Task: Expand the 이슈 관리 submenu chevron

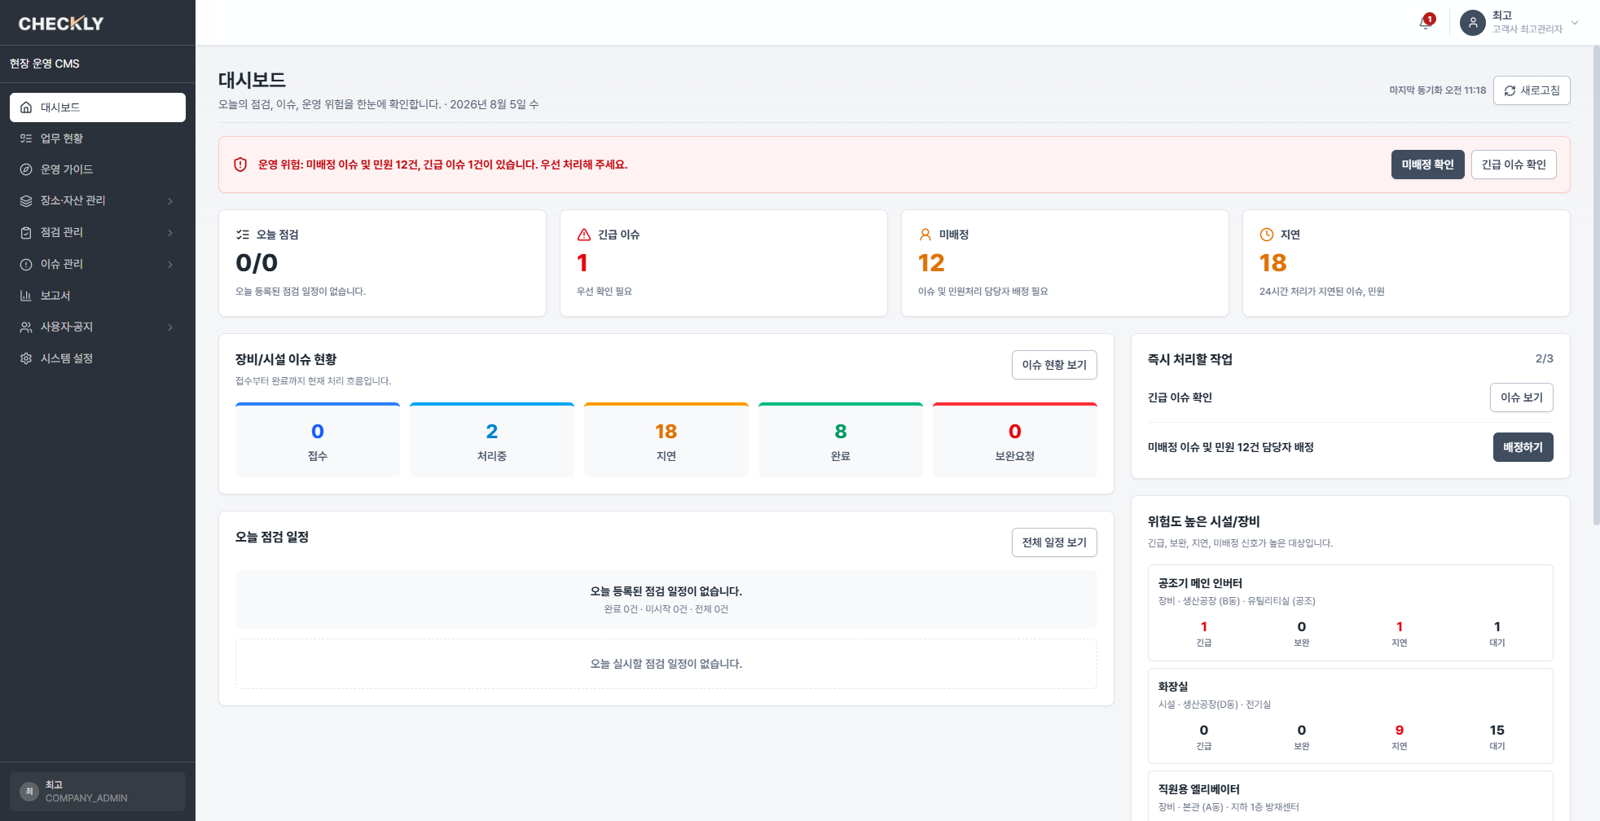Action: 170,265
